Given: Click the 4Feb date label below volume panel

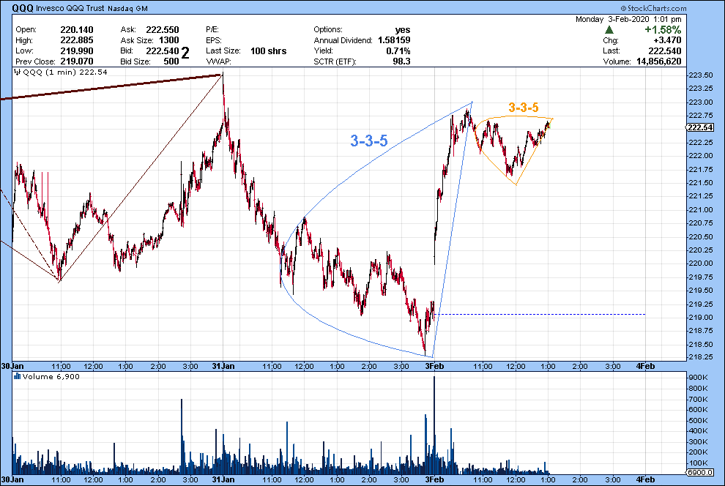Looking at the screenshot, I should click(645, 479).
